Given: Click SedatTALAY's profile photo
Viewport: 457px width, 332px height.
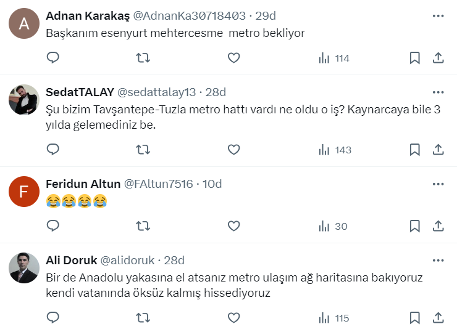Looking at the screenshot, I should pyautogui.click(x=25, y=100).
